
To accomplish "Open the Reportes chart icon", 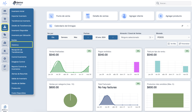I will coord(5,43).
